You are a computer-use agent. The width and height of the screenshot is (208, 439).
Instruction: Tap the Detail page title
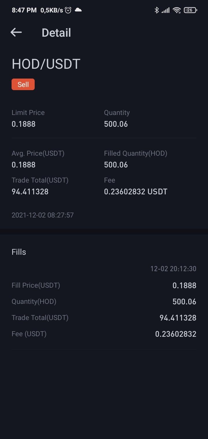point(56,33)
